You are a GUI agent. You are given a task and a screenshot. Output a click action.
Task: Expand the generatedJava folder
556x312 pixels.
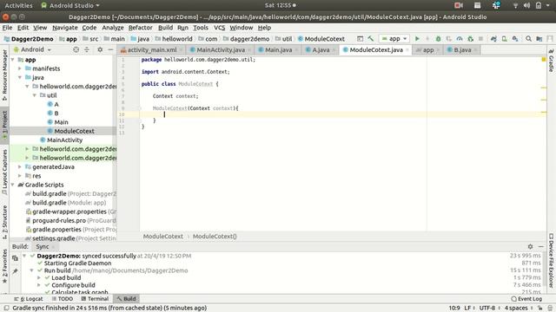pyautogui.click(x=20, y=167)
